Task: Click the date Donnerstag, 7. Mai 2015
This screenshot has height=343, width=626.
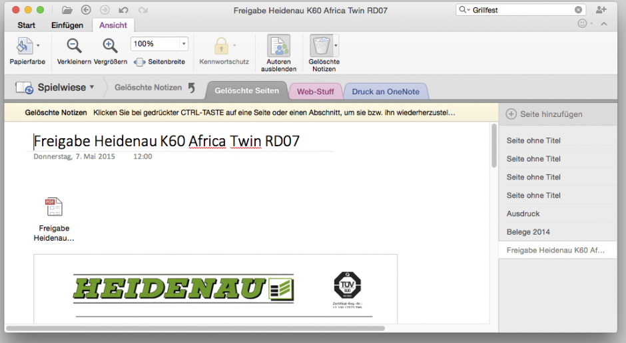Action: pyautogui.click(x=75, y=157)
